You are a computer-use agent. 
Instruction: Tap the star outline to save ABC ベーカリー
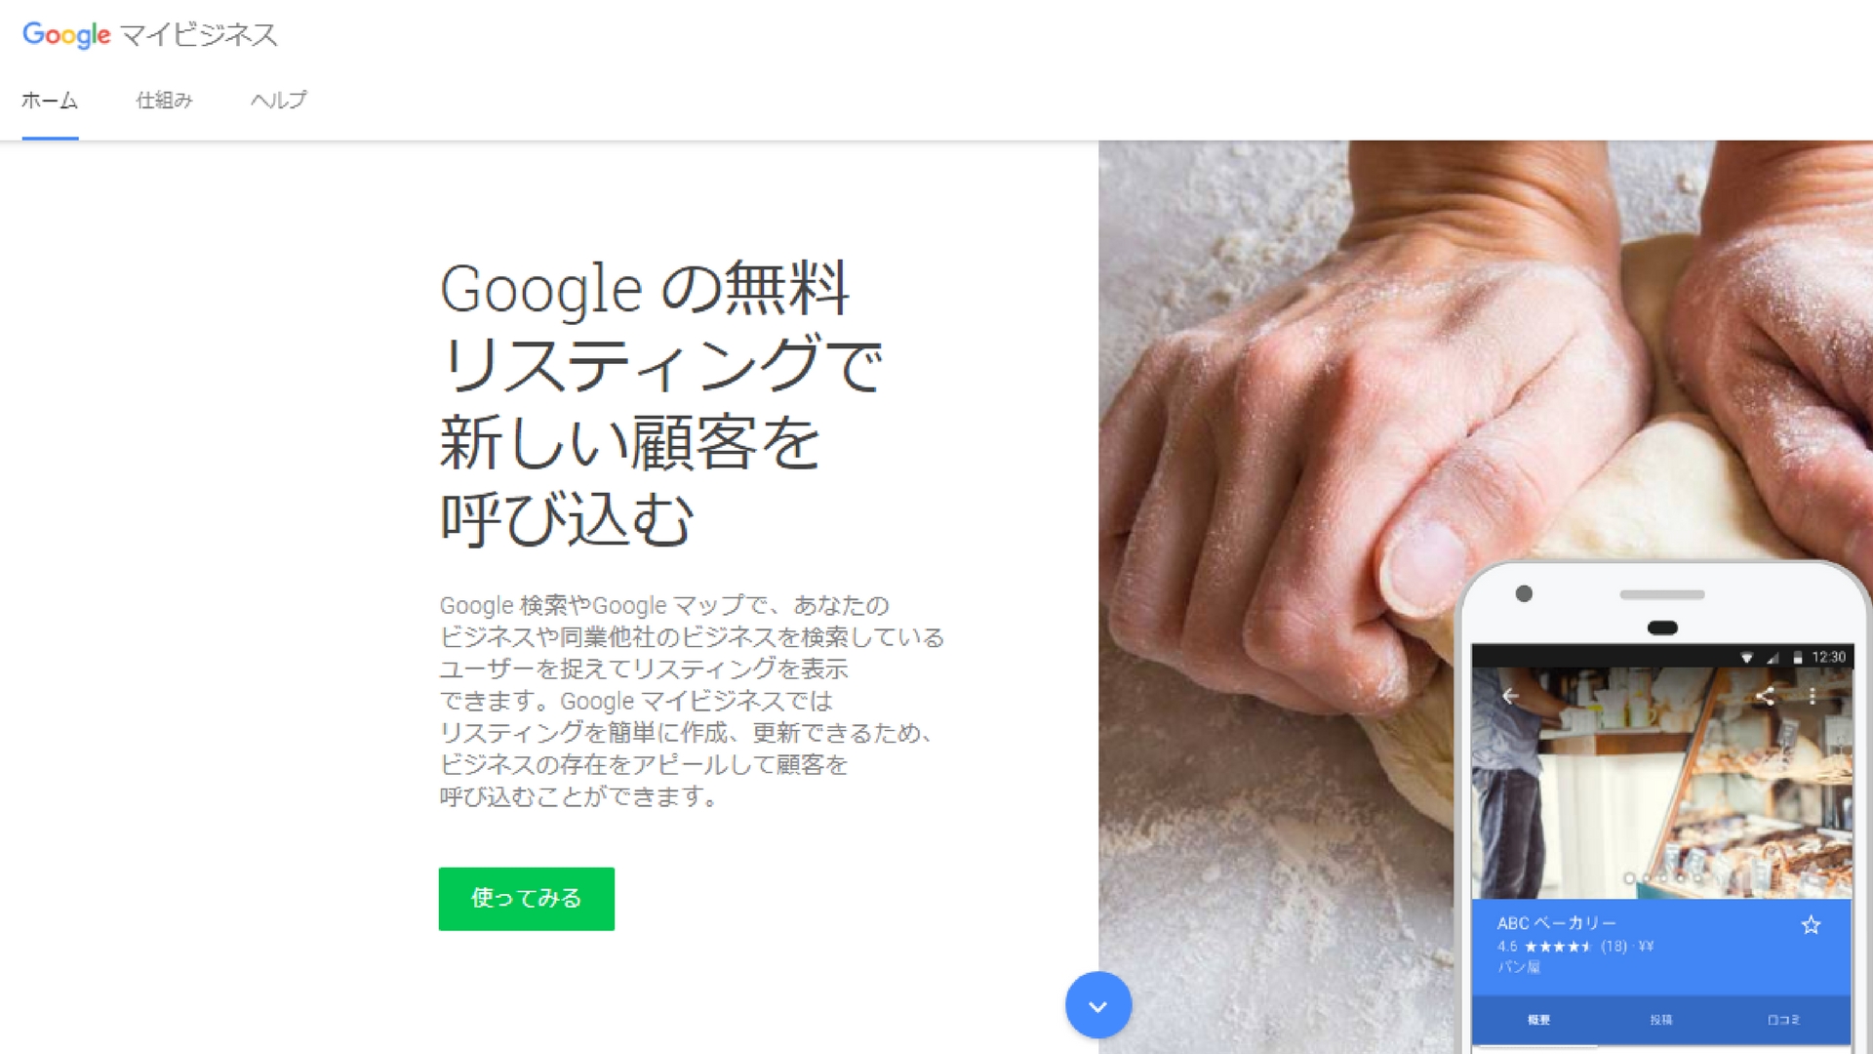coord(1811,924)
